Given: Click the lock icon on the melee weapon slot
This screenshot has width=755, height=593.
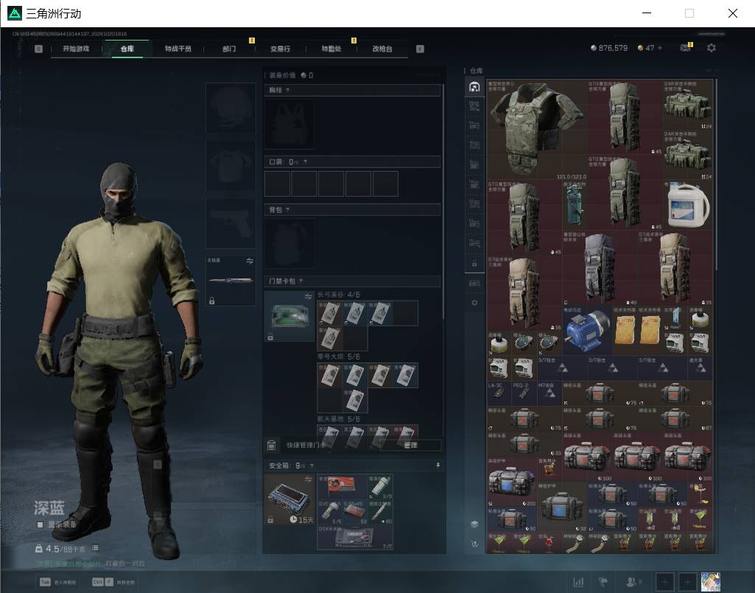Looking at the screenshot, I should pyautogui.click(x=211, y=301).
